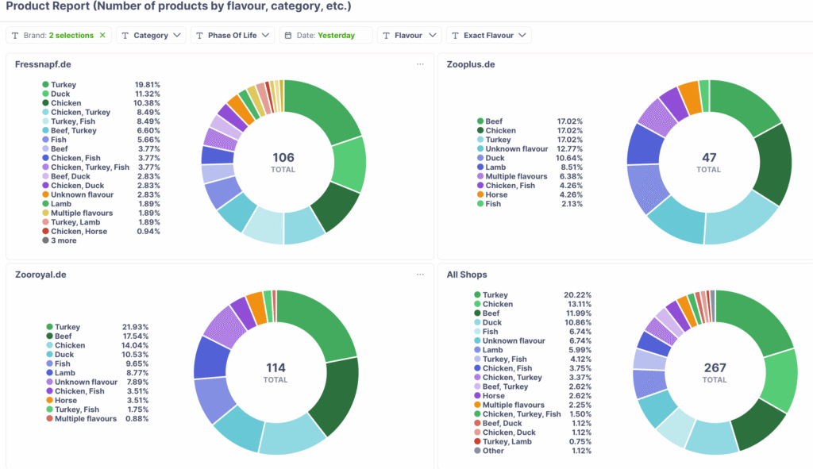Click the Other legend dot in All Shops
Viewport: 813px width, 469px height.
[478, 451]
